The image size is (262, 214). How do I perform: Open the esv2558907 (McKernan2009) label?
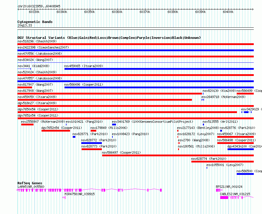43,122
